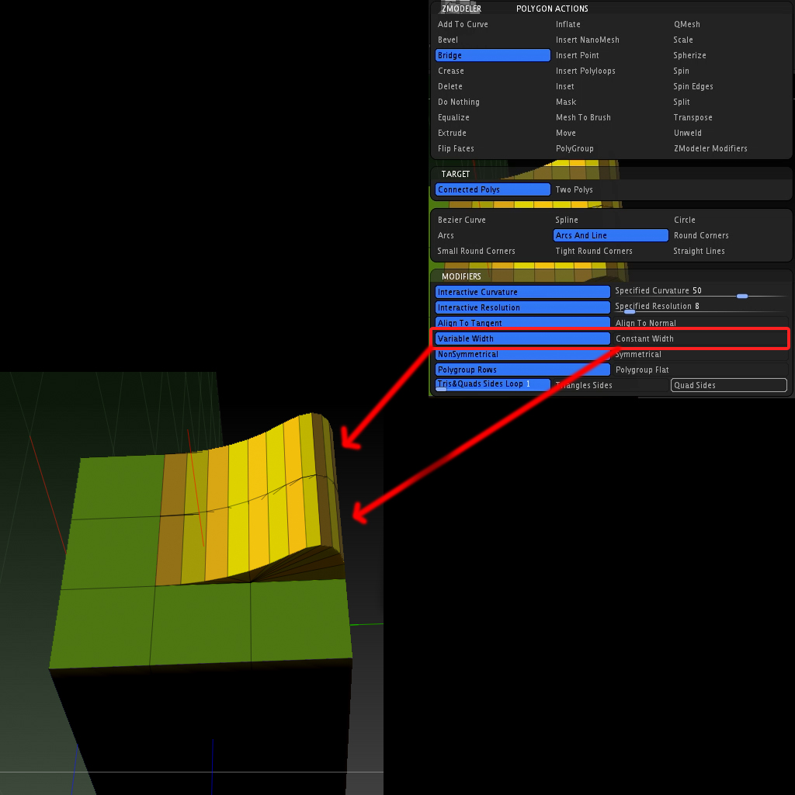
Task: Toggle Polygroup Flat modifier
Action: pos(644,370)
